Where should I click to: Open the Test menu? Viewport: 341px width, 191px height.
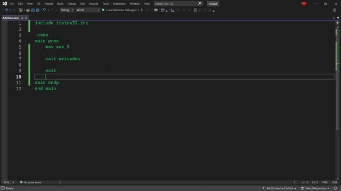pos(82,4)
